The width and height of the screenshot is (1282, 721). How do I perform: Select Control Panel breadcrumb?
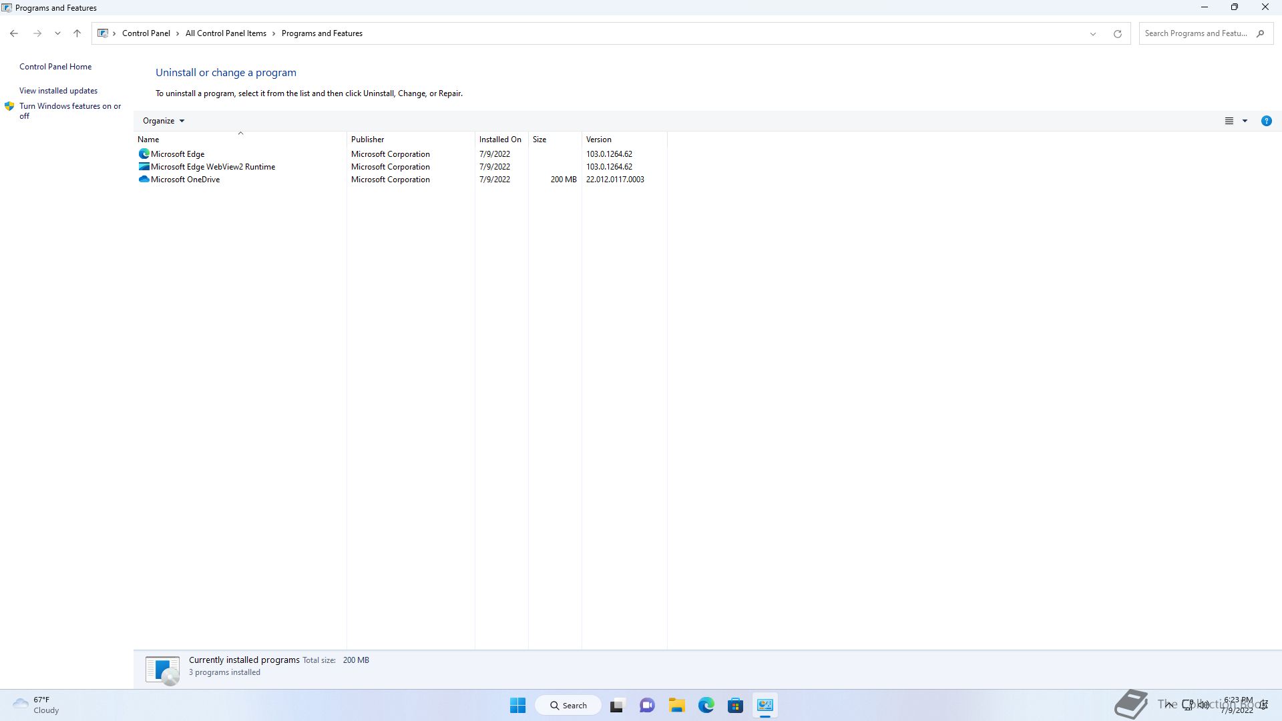coord(146,33)
